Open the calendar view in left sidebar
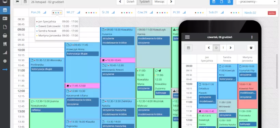Image resolution: width=280 pixels, height=128 pixels. pos(5,10)
